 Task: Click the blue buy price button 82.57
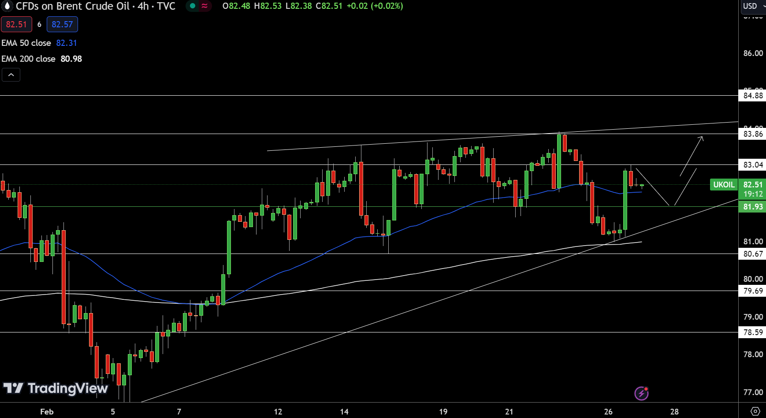tap(62, 24)
